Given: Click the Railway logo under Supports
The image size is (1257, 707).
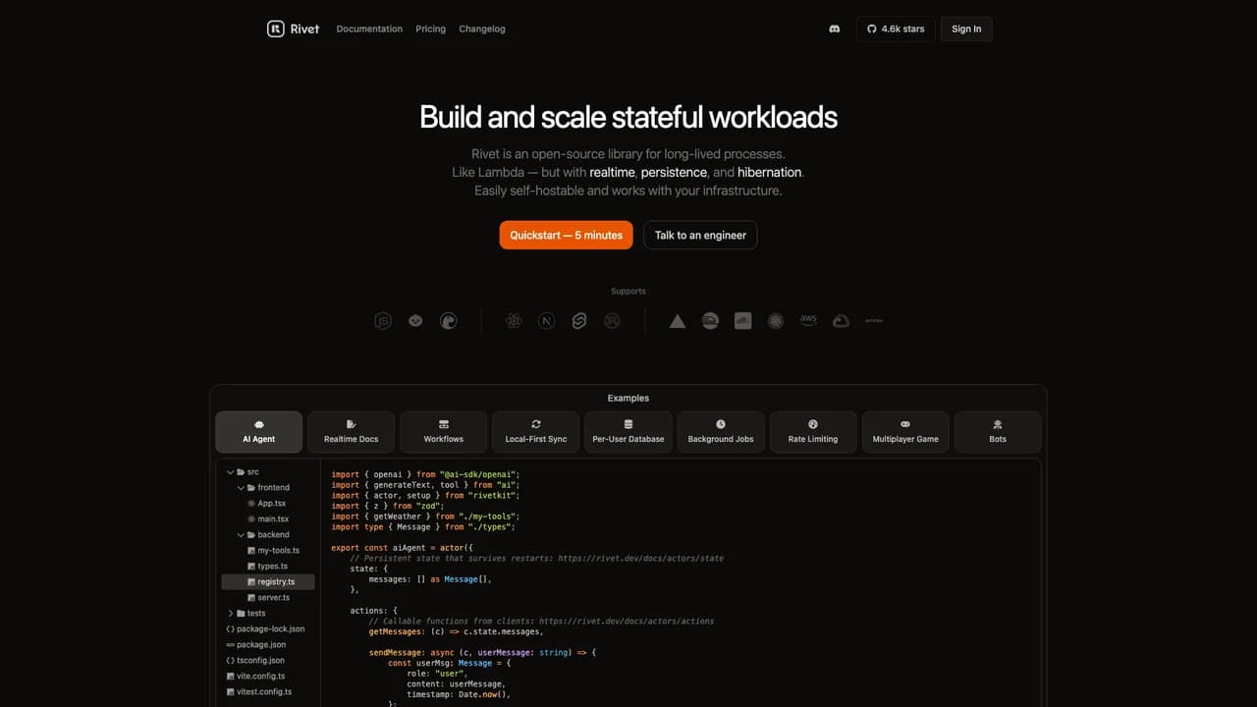Looking at the screenshot, I should tap(710, 321).
